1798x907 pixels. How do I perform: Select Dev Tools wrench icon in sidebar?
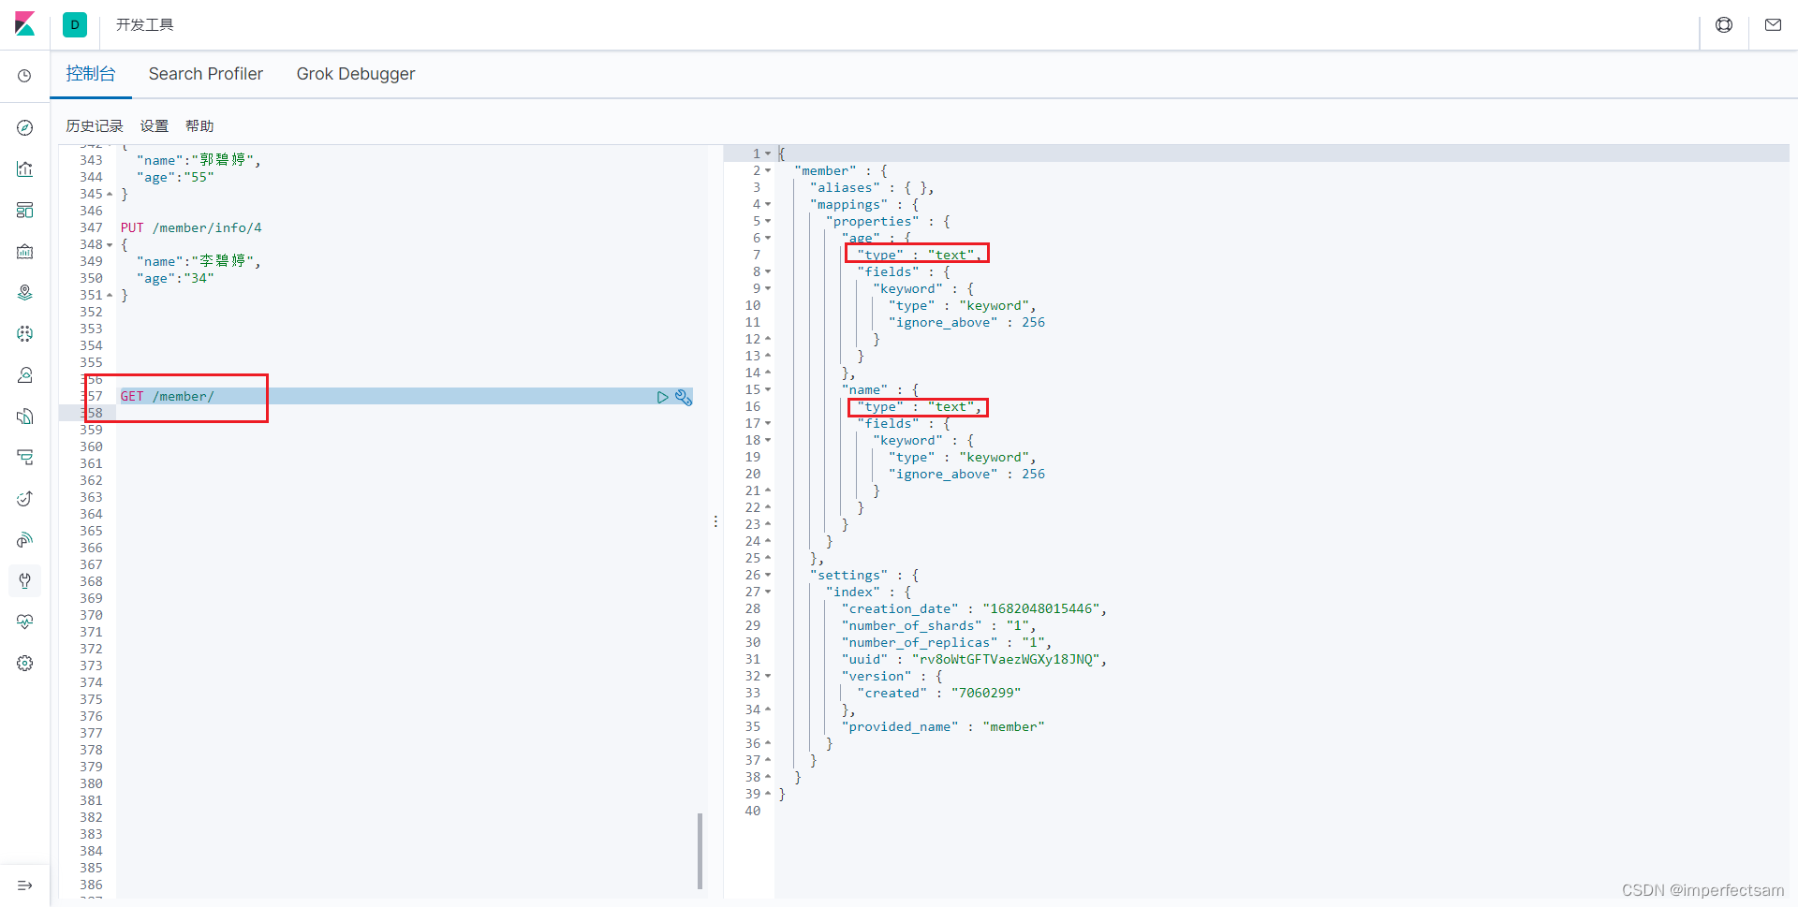(x=25, y=580)
